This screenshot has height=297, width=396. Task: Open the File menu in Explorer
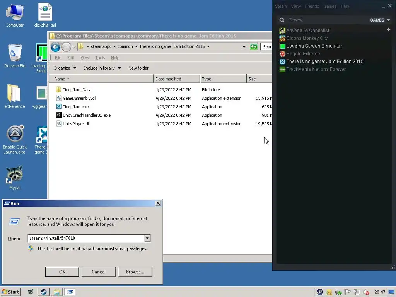58,58
